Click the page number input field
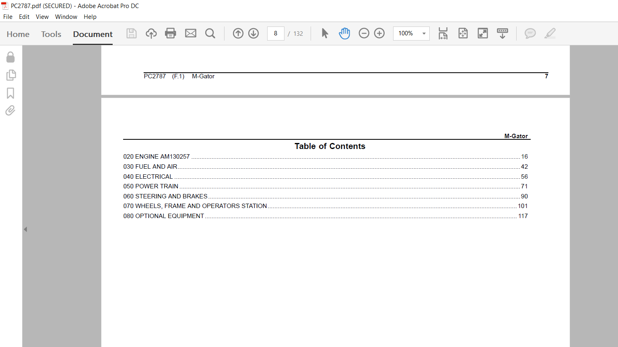 [x=276, y=33]
